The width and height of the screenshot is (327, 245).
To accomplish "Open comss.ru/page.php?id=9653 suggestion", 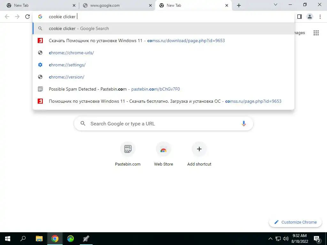I will [163, 101].
